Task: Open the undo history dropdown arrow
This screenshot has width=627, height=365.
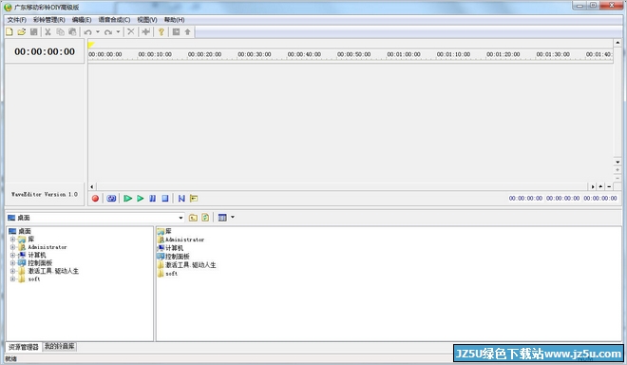Action: [98, 32]
